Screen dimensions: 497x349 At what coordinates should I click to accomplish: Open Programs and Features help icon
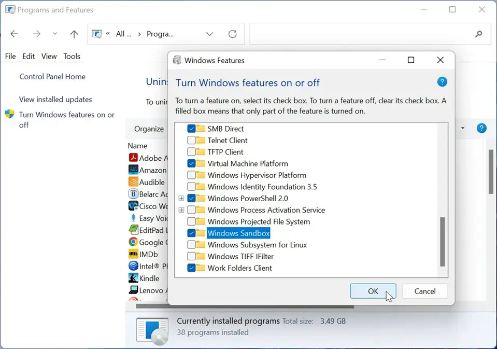[481, 128]
